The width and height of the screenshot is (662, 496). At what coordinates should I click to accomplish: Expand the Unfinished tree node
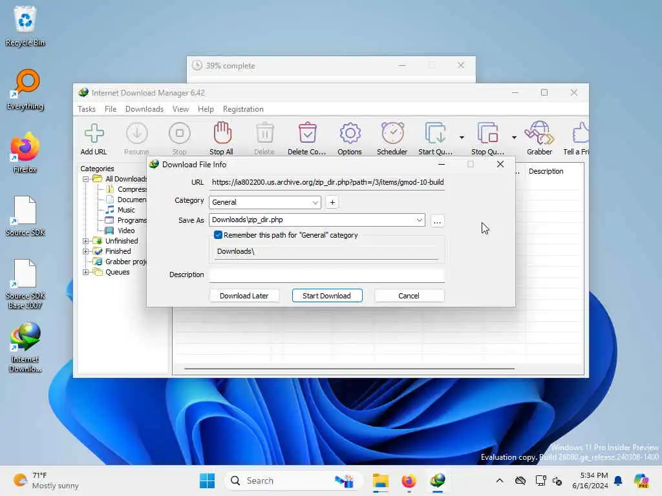point(86,241)
